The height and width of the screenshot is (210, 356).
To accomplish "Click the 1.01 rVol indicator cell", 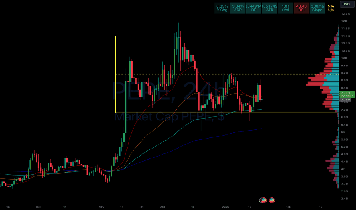I will 285,8.
